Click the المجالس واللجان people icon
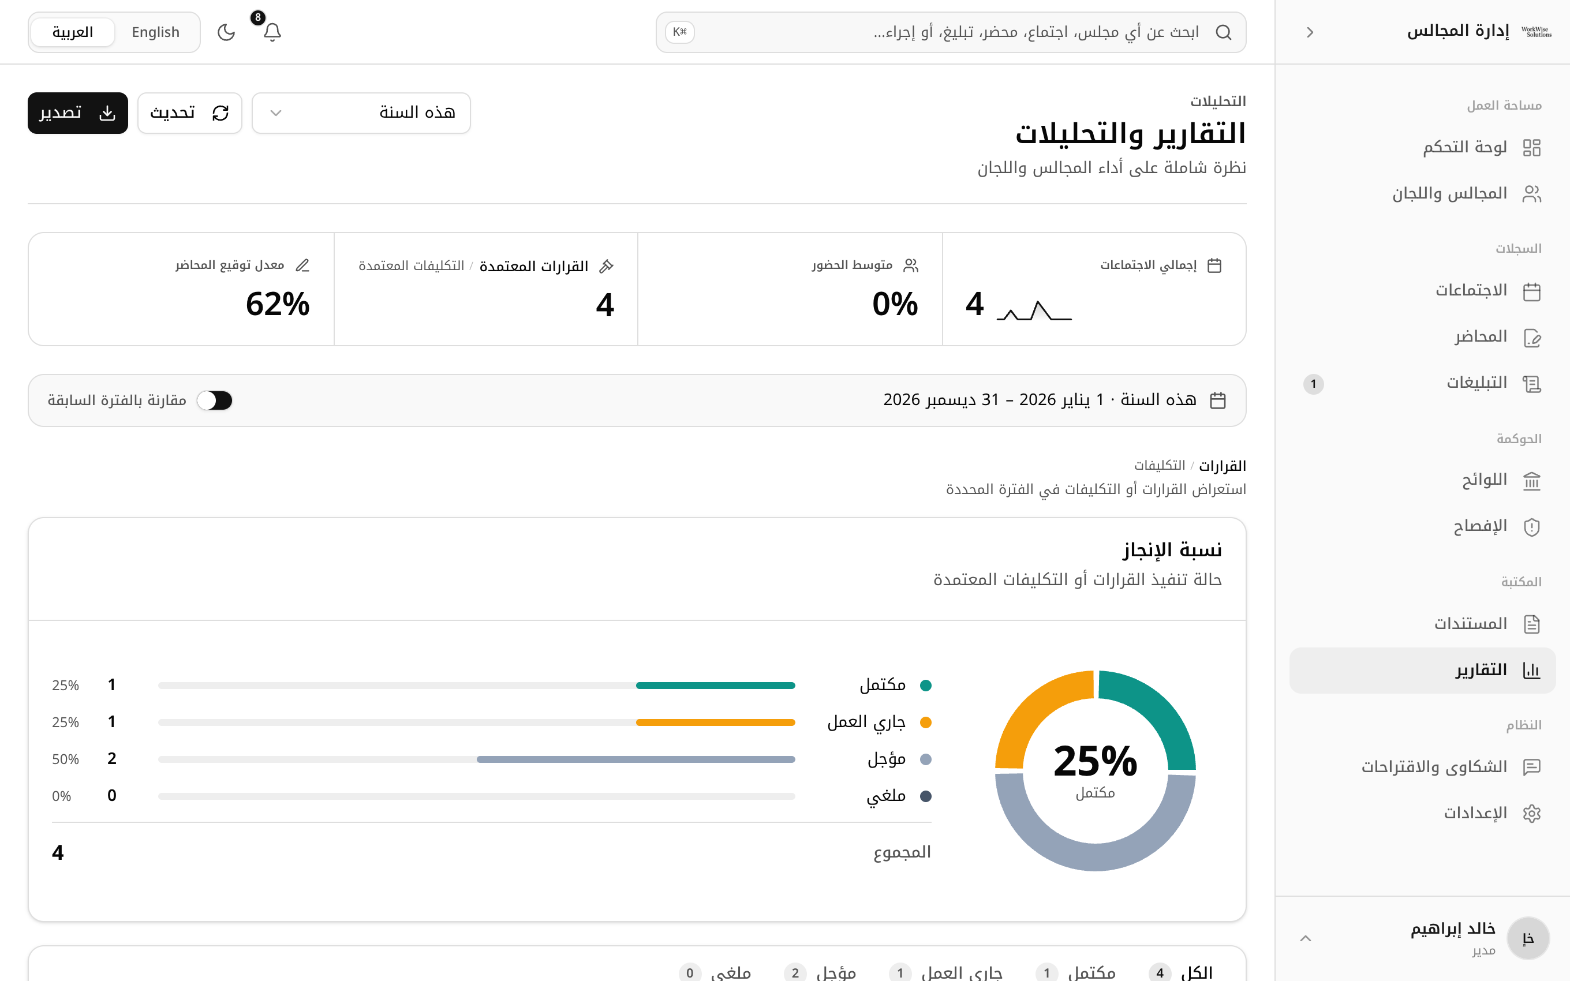 (x=1532, y=193)
